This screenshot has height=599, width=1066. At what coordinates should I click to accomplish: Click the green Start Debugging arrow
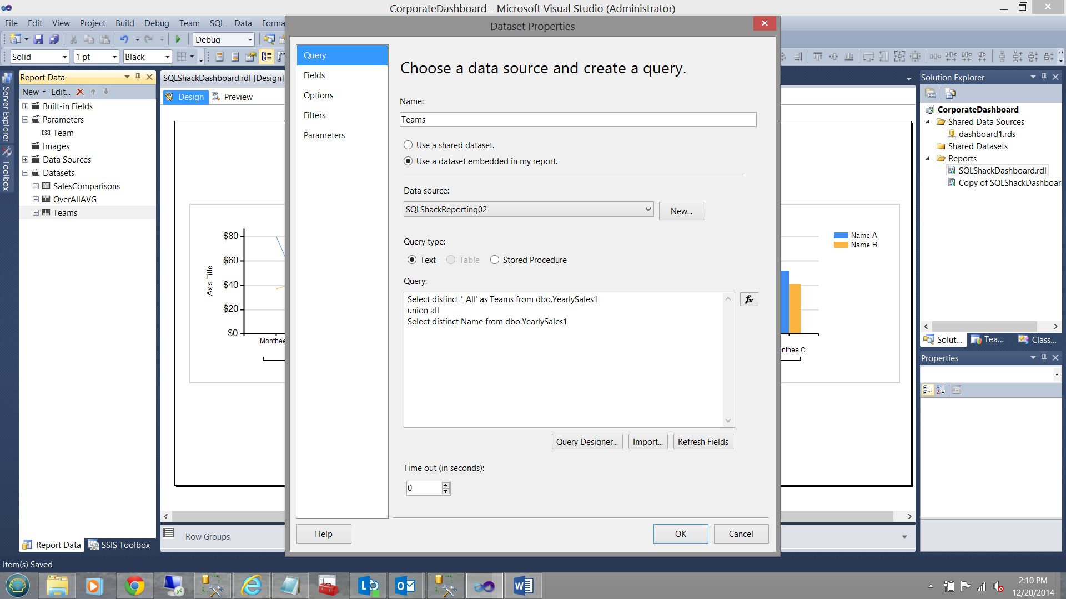pos(178,39)
